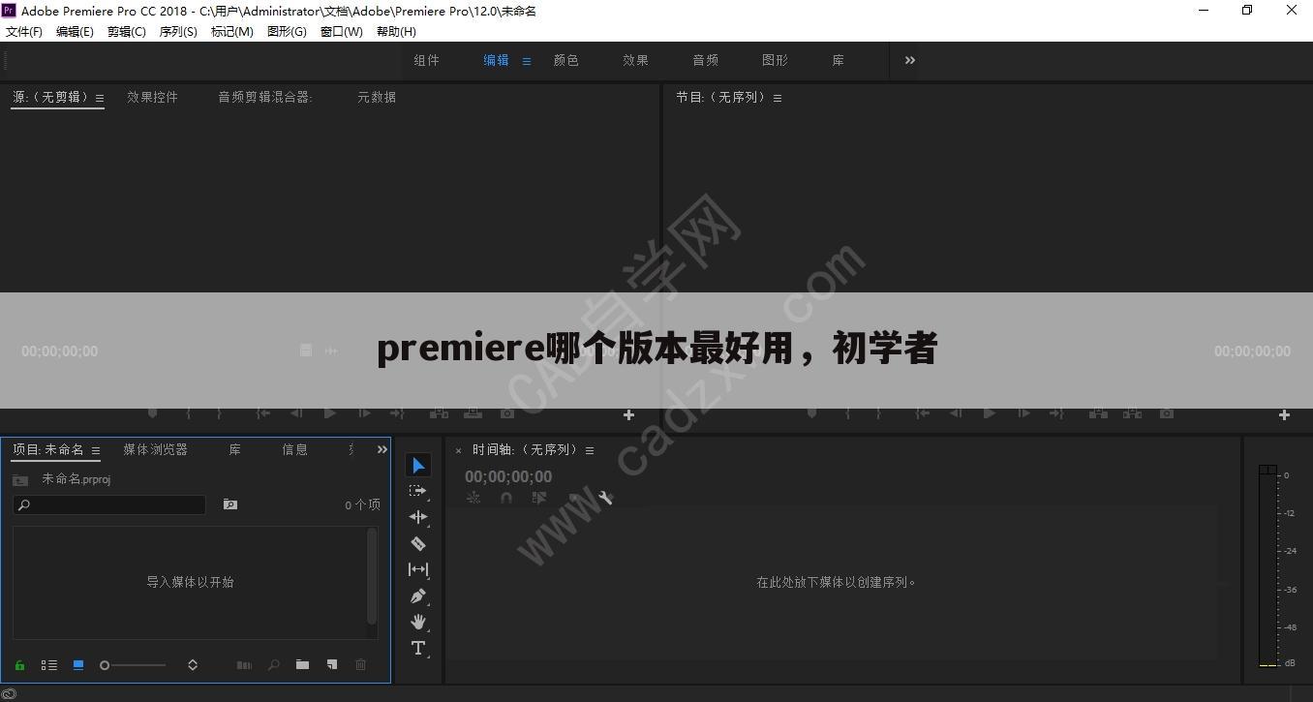Expand hidden Project panel tabs chevron
Image resolution: width=1313 pixels, height=702 pixels.
coord(382,449)
